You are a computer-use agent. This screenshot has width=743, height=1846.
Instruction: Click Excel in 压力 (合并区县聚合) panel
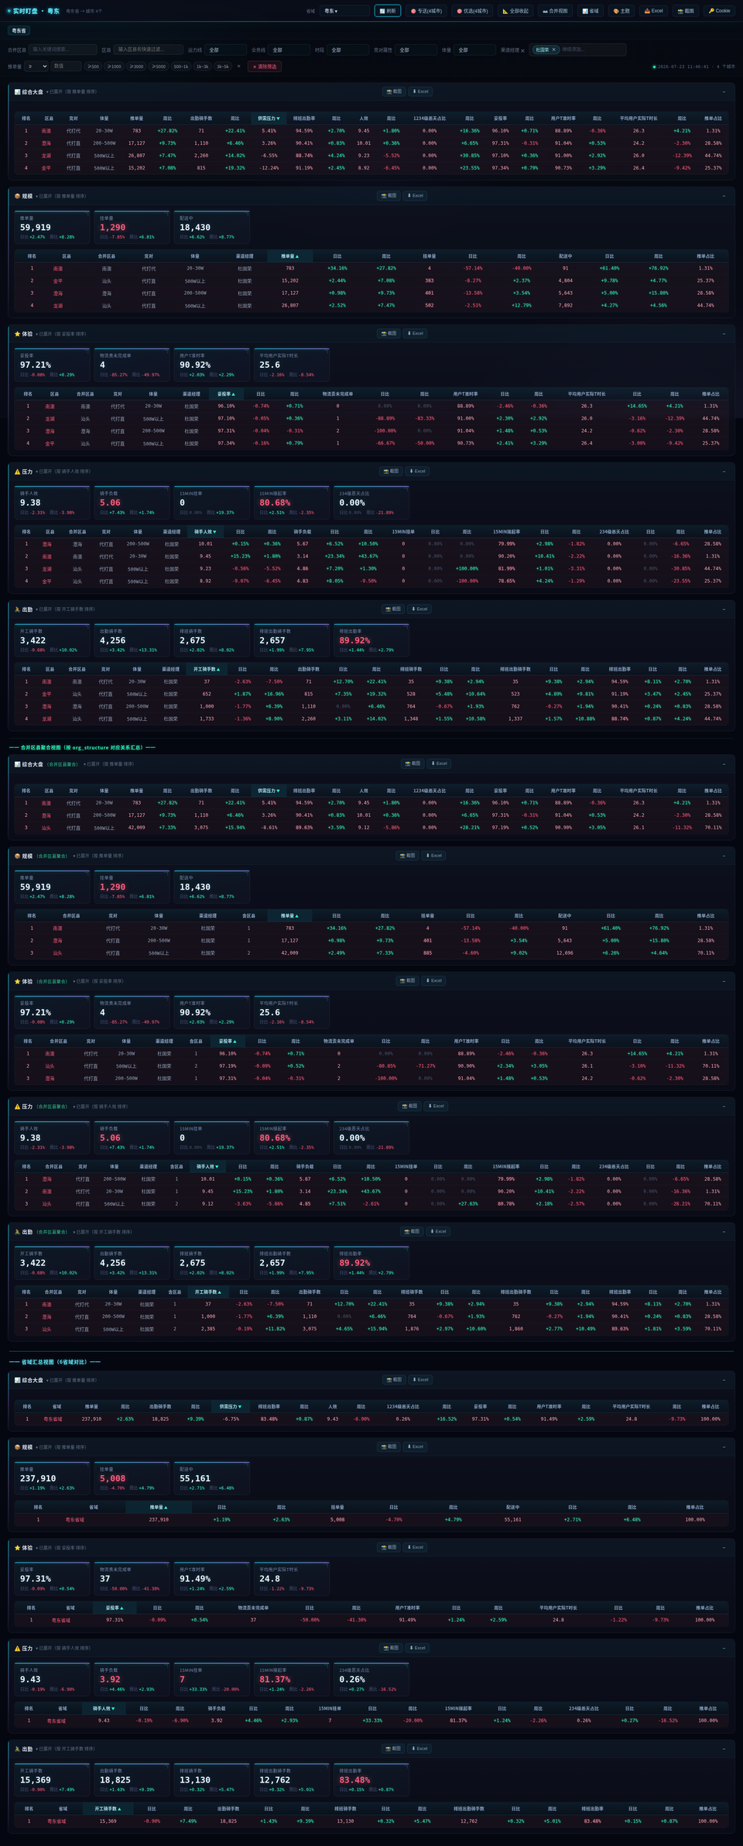pos(436,1106)
